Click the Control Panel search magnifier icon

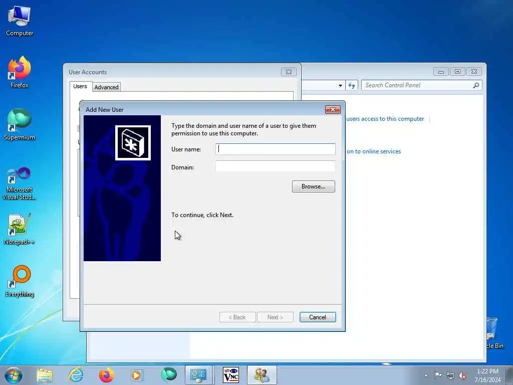pos(476,85)
